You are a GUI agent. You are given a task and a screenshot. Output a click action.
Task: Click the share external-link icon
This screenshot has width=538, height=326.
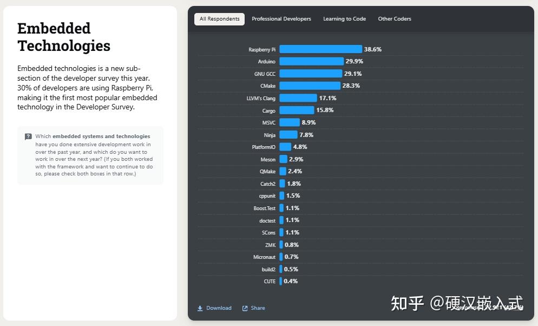[245, 308]
